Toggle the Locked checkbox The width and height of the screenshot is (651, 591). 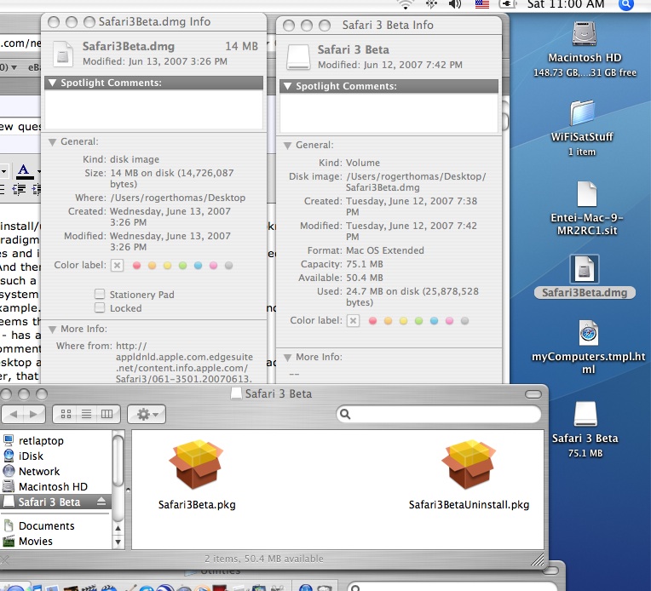(x=100, y=308)
